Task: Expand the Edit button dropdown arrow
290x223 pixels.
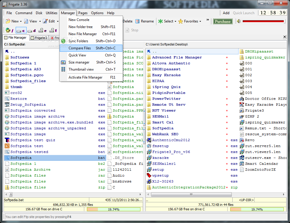Action: (58, 22)
